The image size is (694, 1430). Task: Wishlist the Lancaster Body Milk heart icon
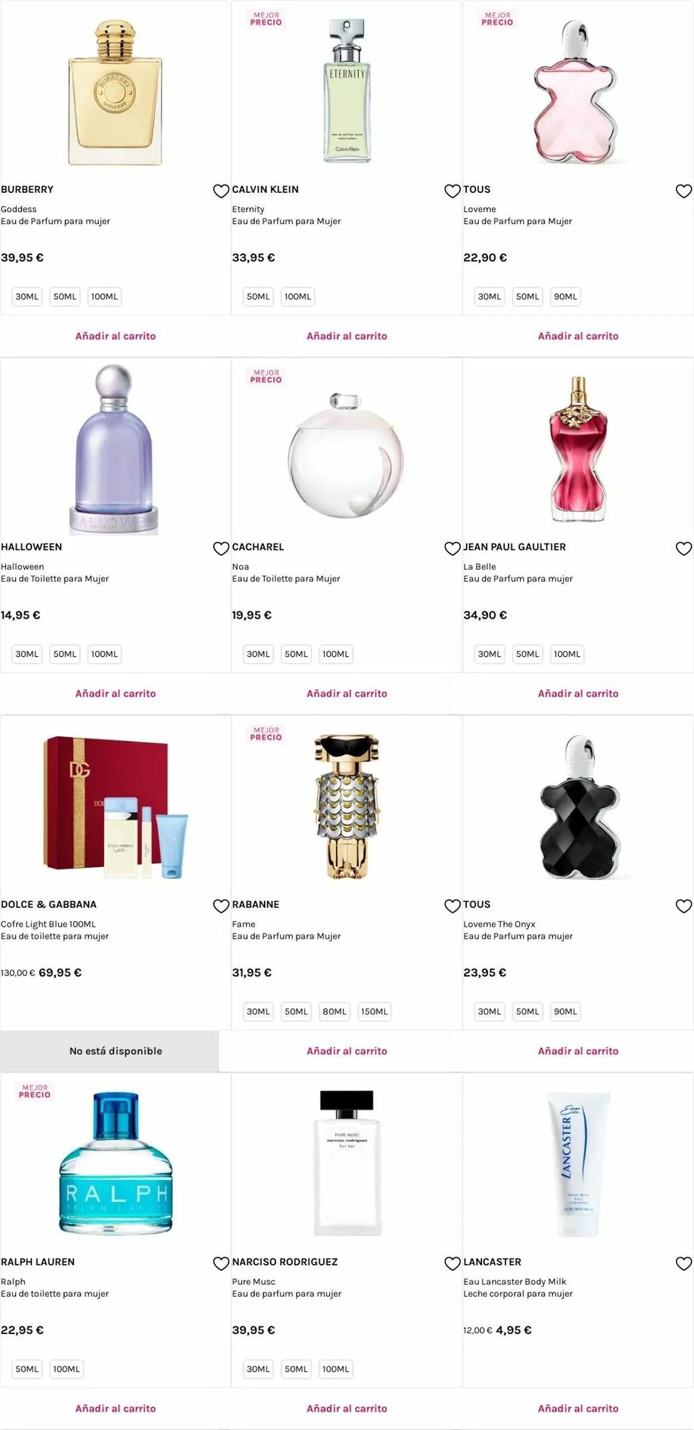click(x=683, y=1263)
